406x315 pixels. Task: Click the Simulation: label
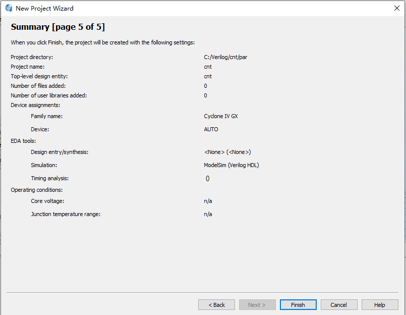tap(44, 165)
